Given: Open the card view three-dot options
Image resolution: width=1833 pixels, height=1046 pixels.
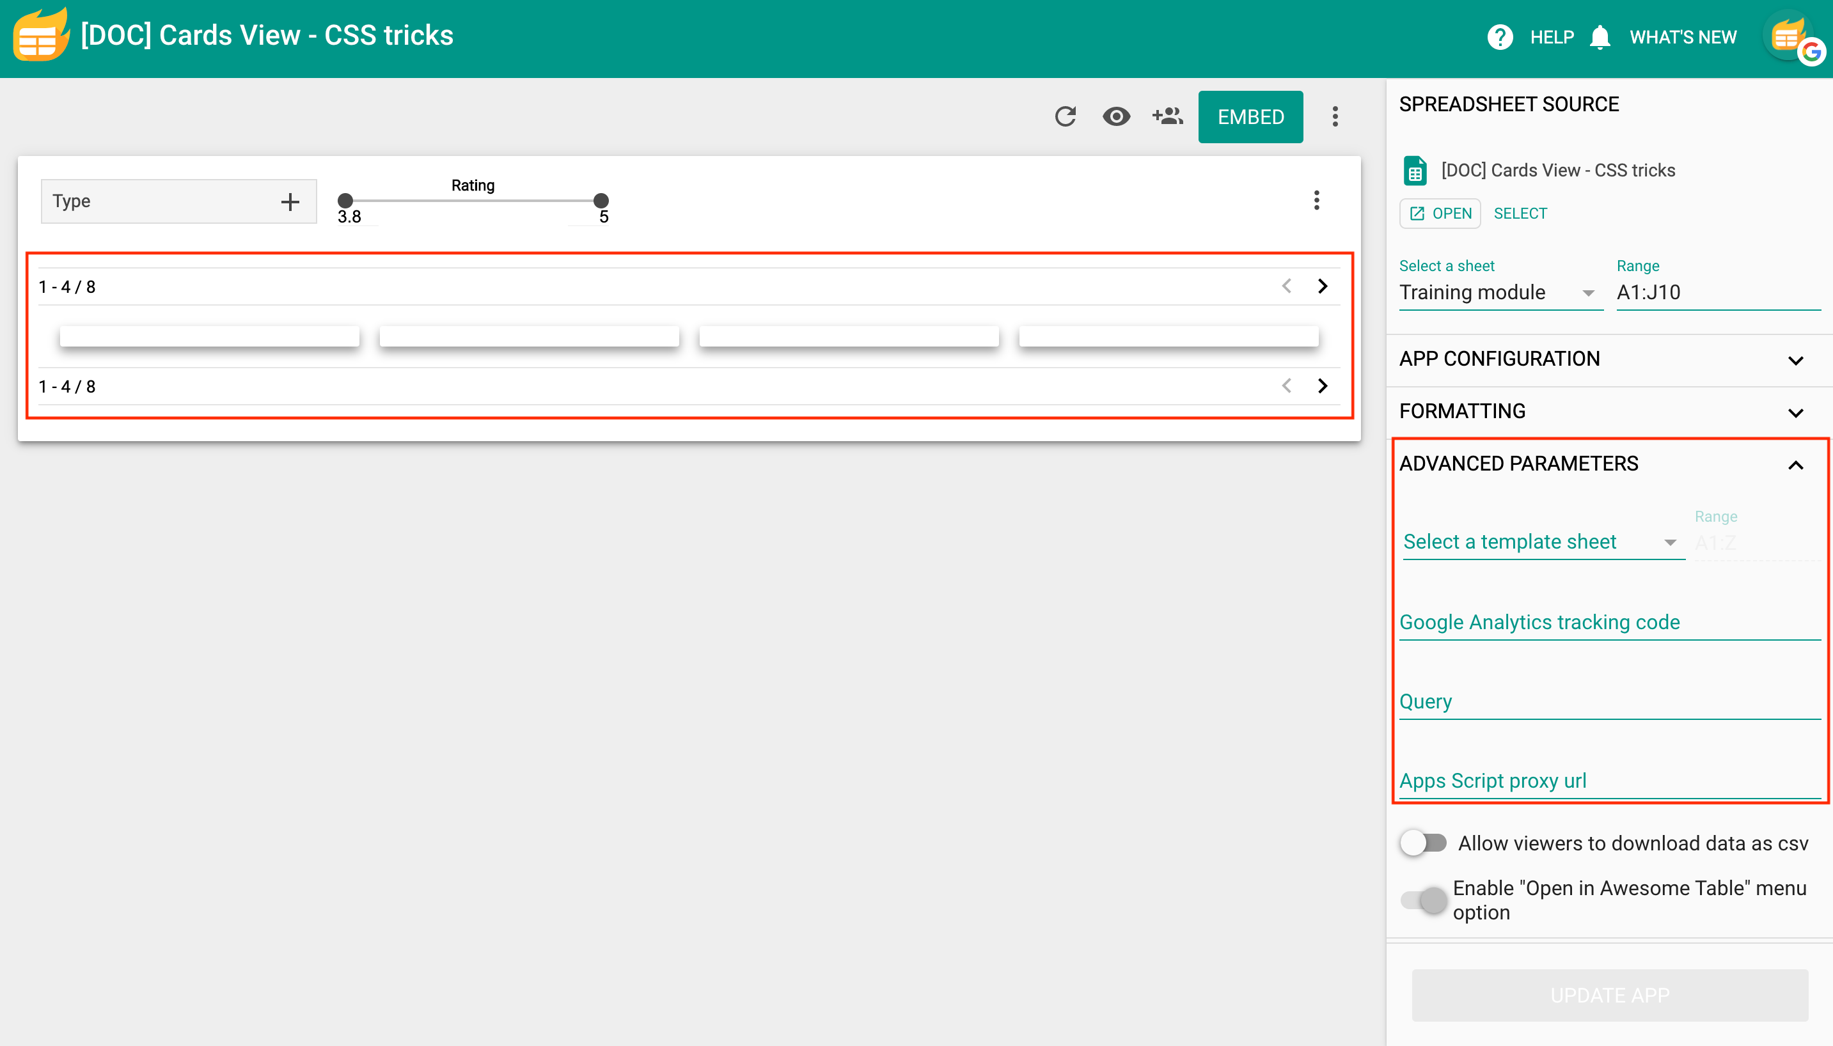Looking at the screenshot, I should [x=1316, y=200].
